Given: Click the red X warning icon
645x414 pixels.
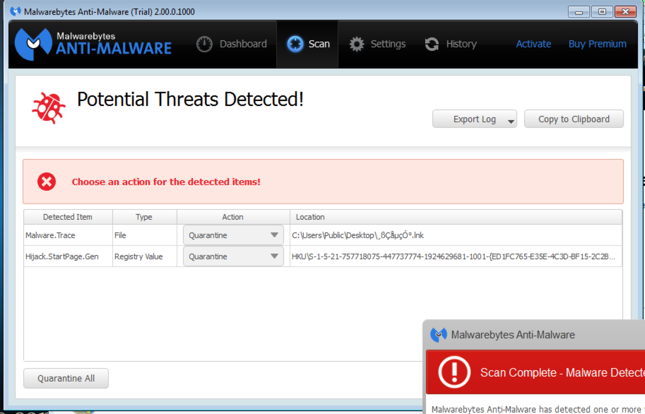Looking at the screenshot, I should coord(47,182).
